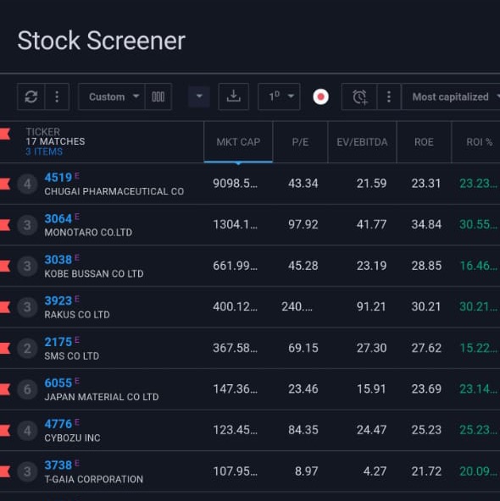Select the JAPAN MATERIAL CO LTD name

[102, 397]
